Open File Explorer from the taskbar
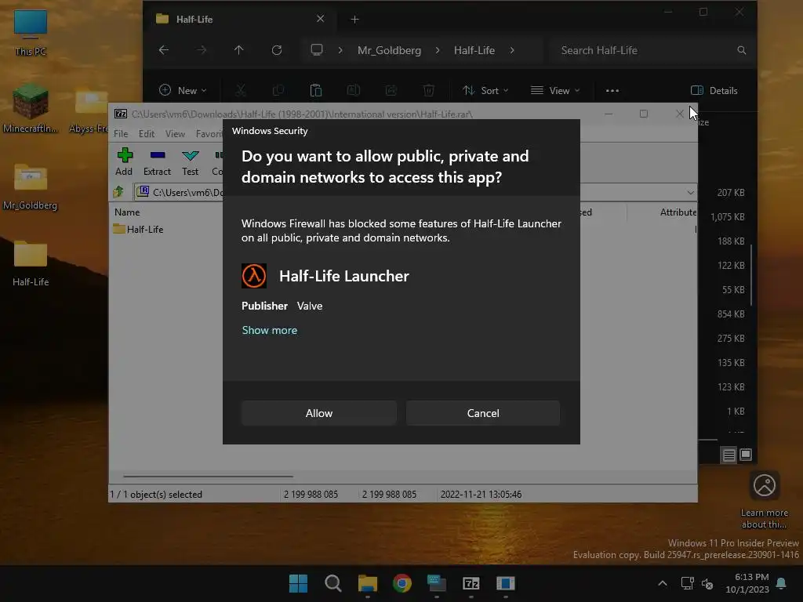The image size is (803, 602). tap(367, 583)
